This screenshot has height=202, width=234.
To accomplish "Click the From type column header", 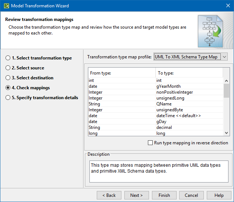I will (x=122, y=73).
